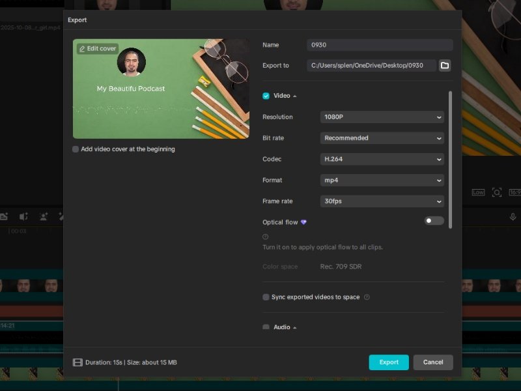Open the Codec dropdown showing H.264
Image resolution: width=521 pixels, height=391 pixels.
382,159
